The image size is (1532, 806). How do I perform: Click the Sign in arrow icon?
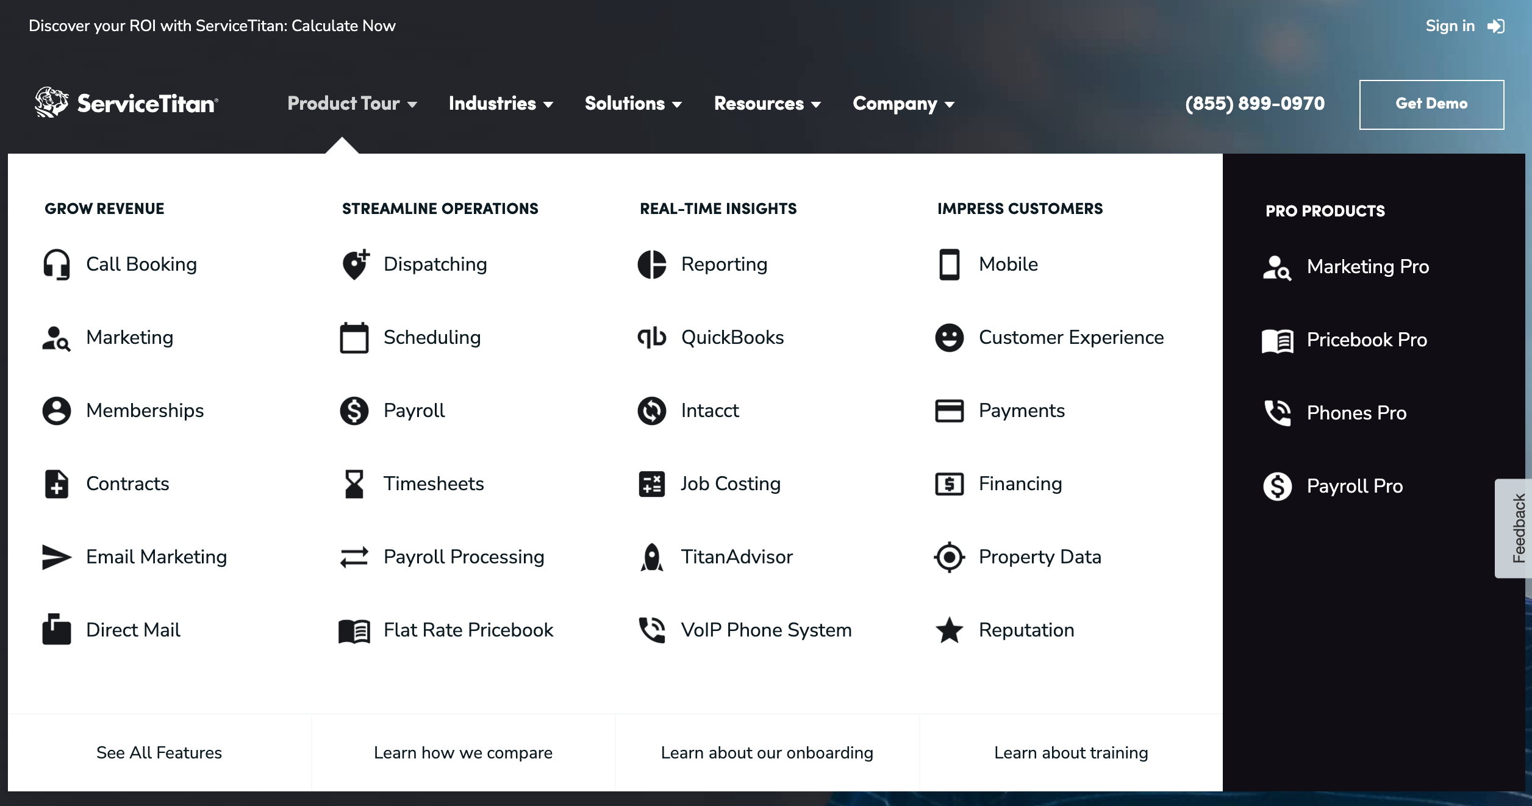[1495, 26]
